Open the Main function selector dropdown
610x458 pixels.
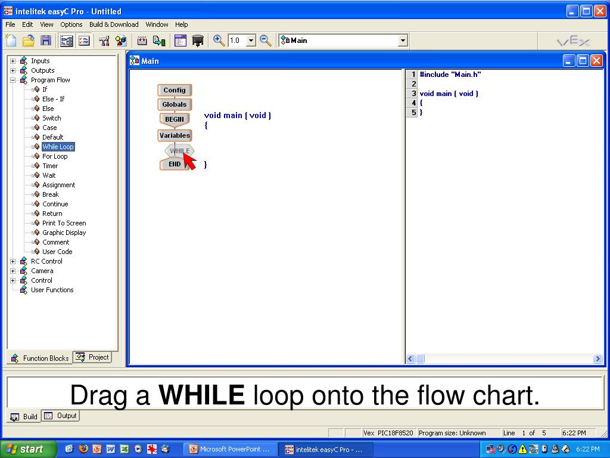[403, 40]
